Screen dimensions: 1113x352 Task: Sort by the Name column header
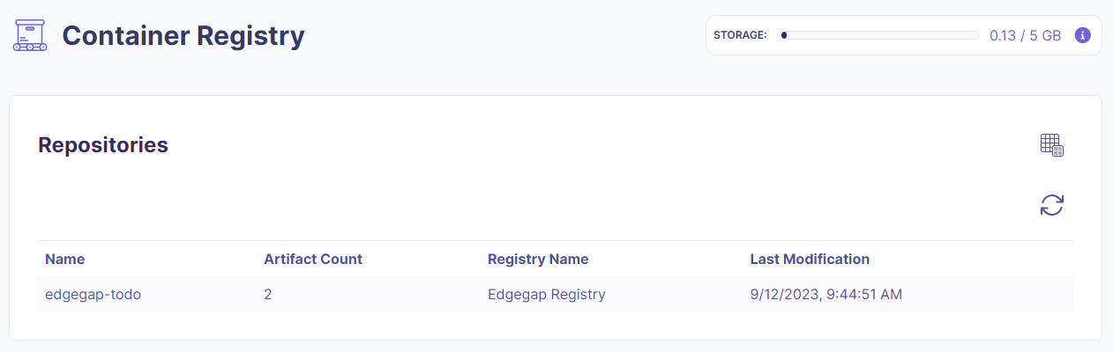(64, 259)
